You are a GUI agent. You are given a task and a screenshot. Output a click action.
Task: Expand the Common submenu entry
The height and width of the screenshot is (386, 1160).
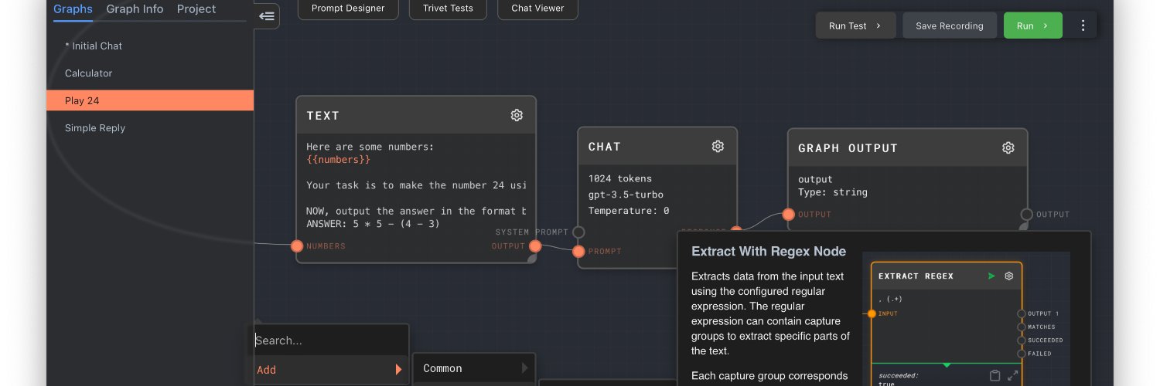(x=475, y=368)
